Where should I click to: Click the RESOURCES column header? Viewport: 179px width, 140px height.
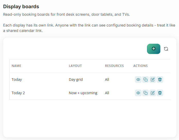(x=114, y=66)
